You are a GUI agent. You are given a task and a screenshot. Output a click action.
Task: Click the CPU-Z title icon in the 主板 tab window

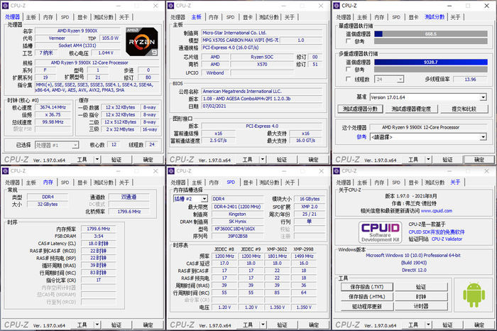(171, 6)
